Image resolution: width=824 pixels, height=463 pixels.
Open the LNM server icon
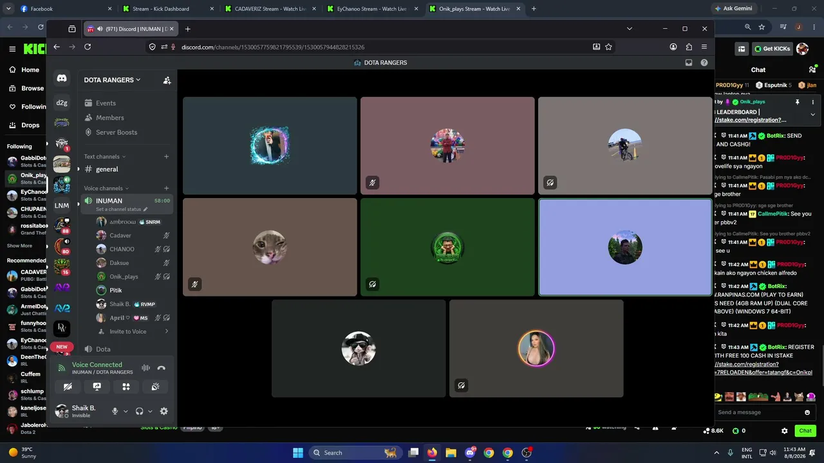point(62,206)
